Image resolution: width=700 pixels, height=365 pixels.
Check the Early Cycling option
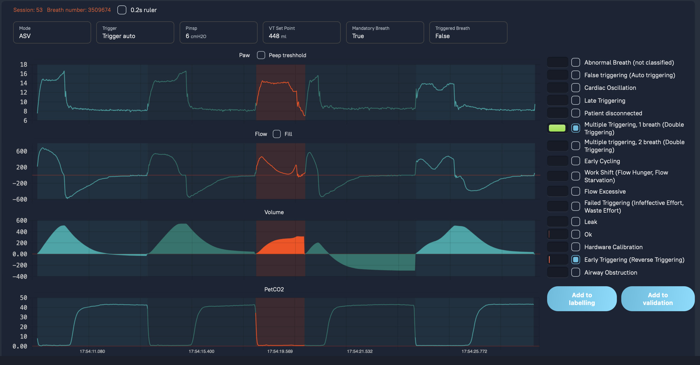[576, 161]
